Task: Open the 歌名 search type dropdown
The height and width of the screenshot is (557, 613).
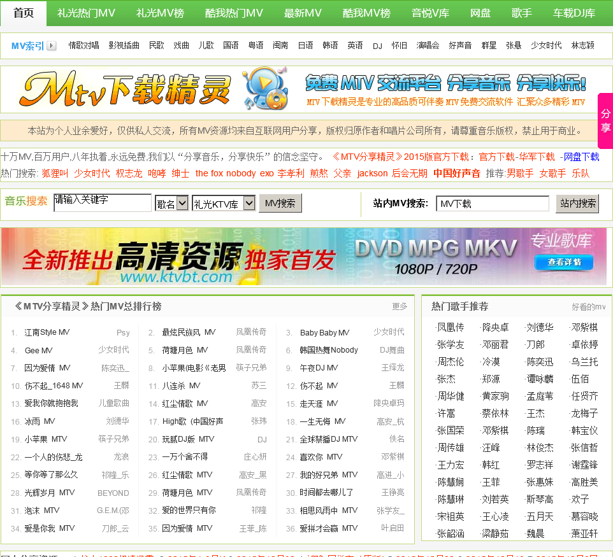Action: (x=171, y=204)
